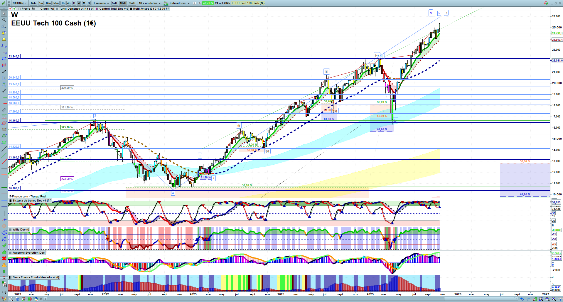Open the '1 semana' period dropdown

pyautogui.click(x=101, y=3)
